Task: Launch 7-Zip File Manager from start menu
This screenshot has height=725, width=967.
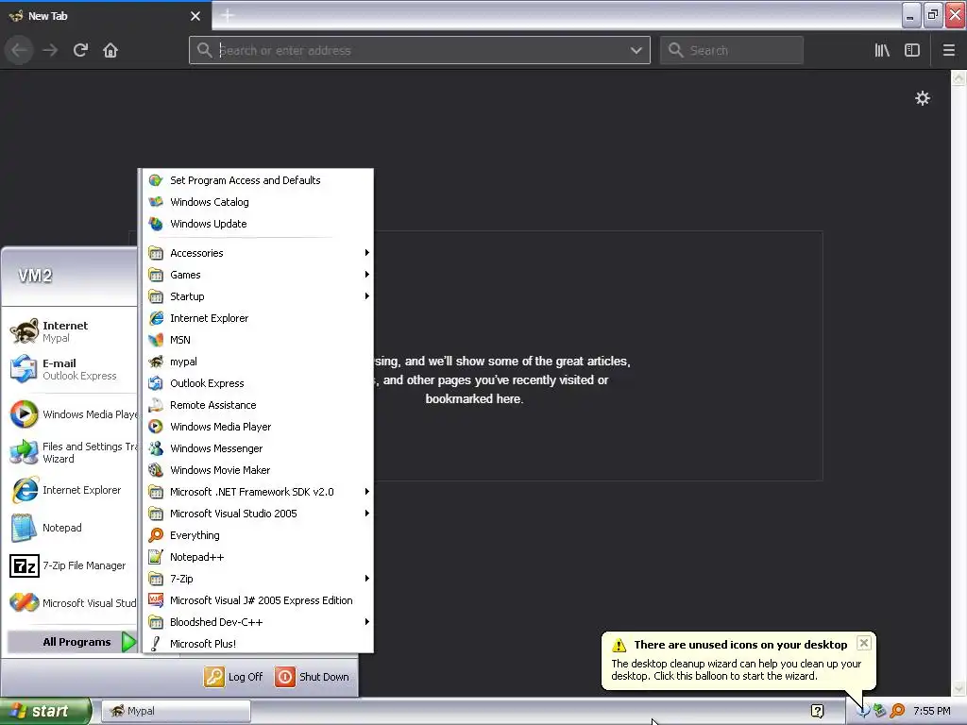Action: [69, 565]
